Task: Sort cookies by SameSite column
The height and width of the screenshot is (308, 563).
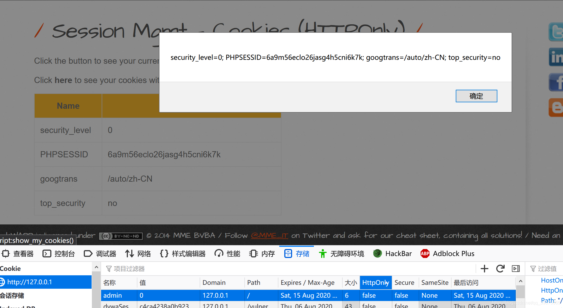Action: click(435, 283)
